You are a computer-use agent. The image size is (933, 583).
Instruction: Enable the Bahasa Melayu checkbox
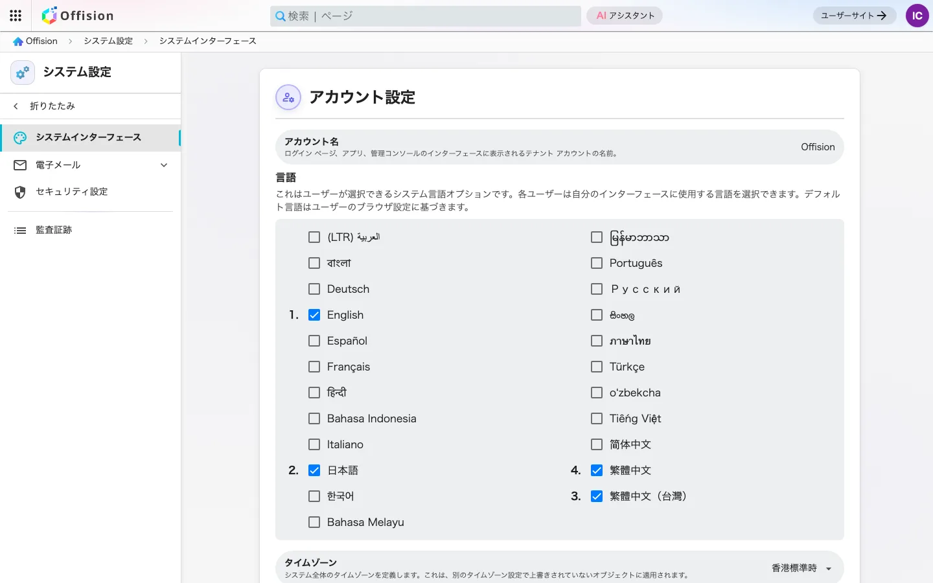314,522
